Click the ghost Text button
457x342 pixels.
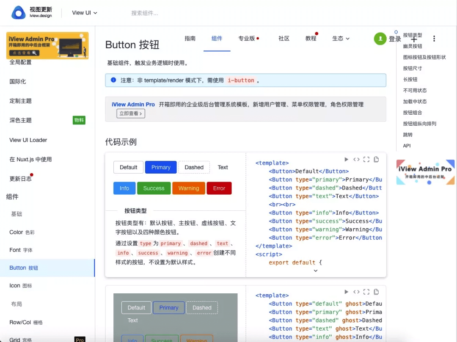tap(132, 320)
